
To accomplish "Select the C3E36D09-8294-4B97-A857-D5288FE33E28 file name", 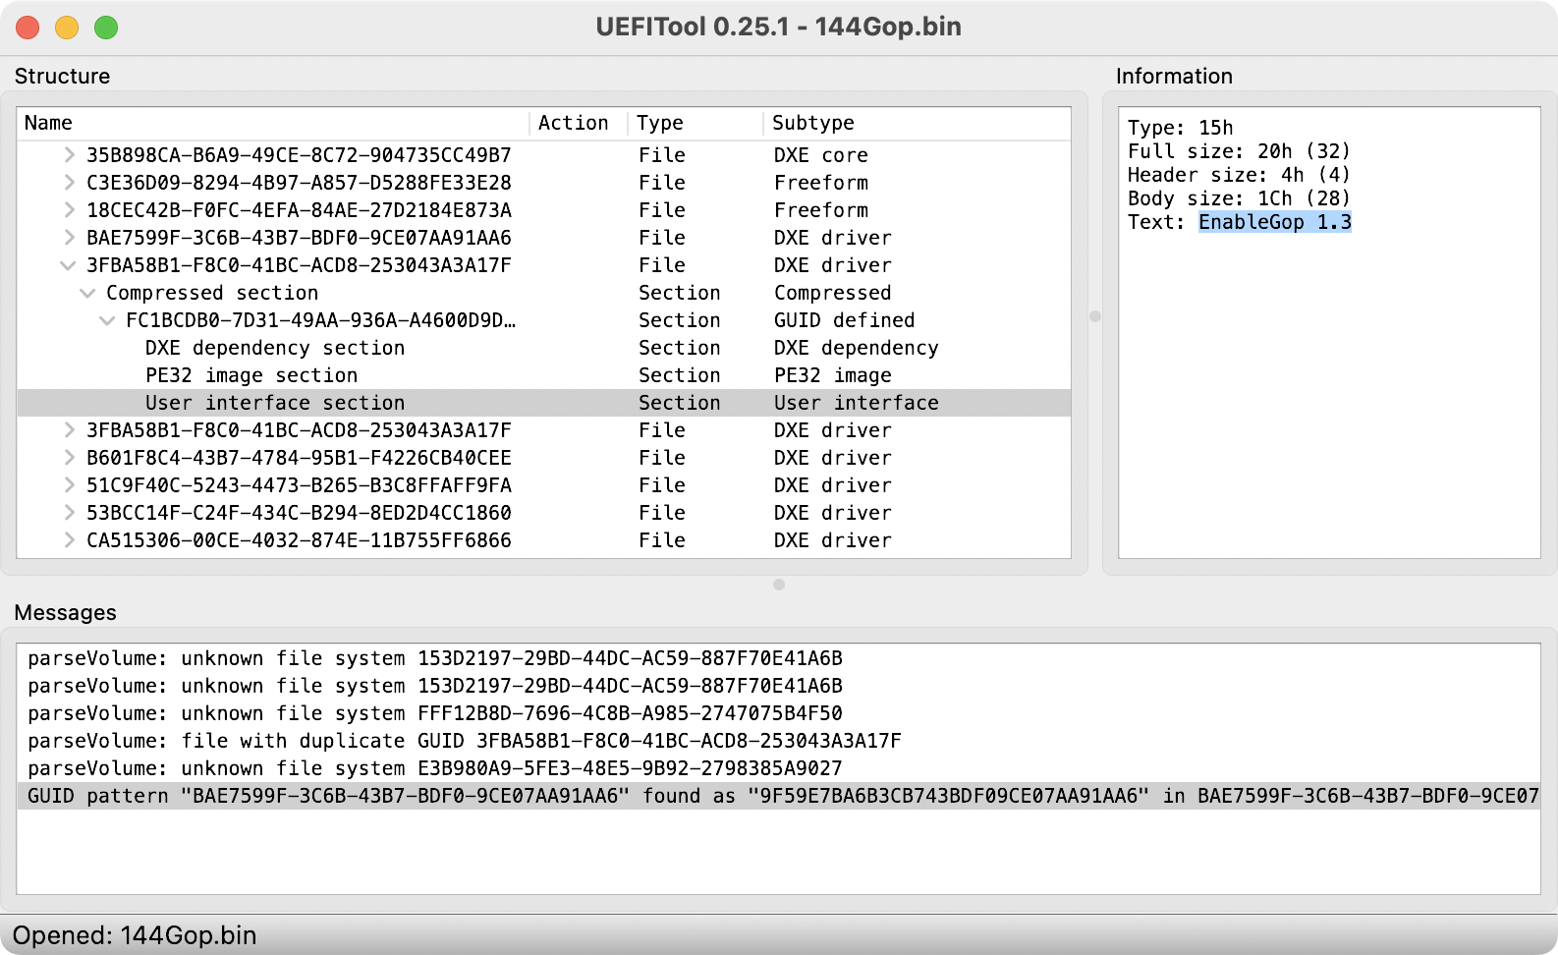I will click(x=299, y=183).
